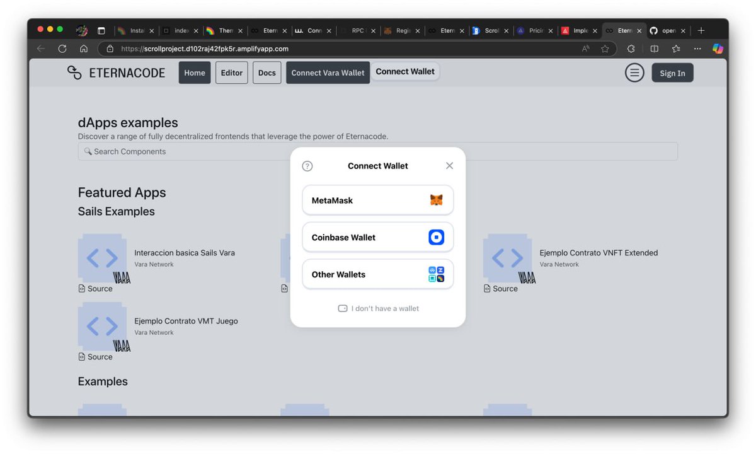Select Coinbase Wallet option
756x454 pixels.
[378, 237]
